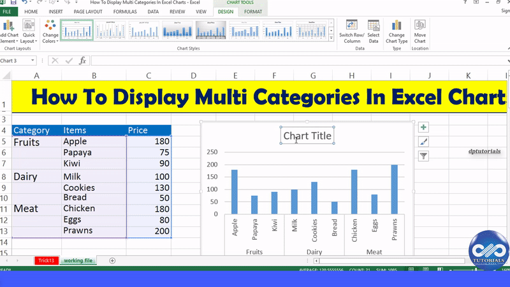Screen dimensions: 510x287
Task: Click the Prawns cell in the table
Action: (x=94, y=231)
